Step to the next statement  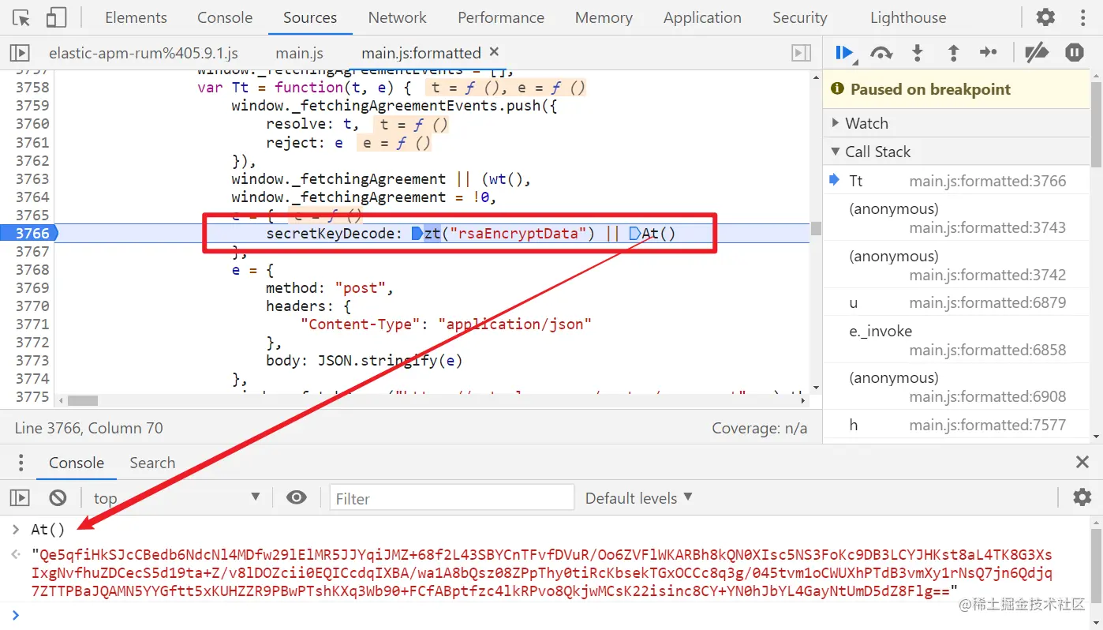[x=989, y=53]
